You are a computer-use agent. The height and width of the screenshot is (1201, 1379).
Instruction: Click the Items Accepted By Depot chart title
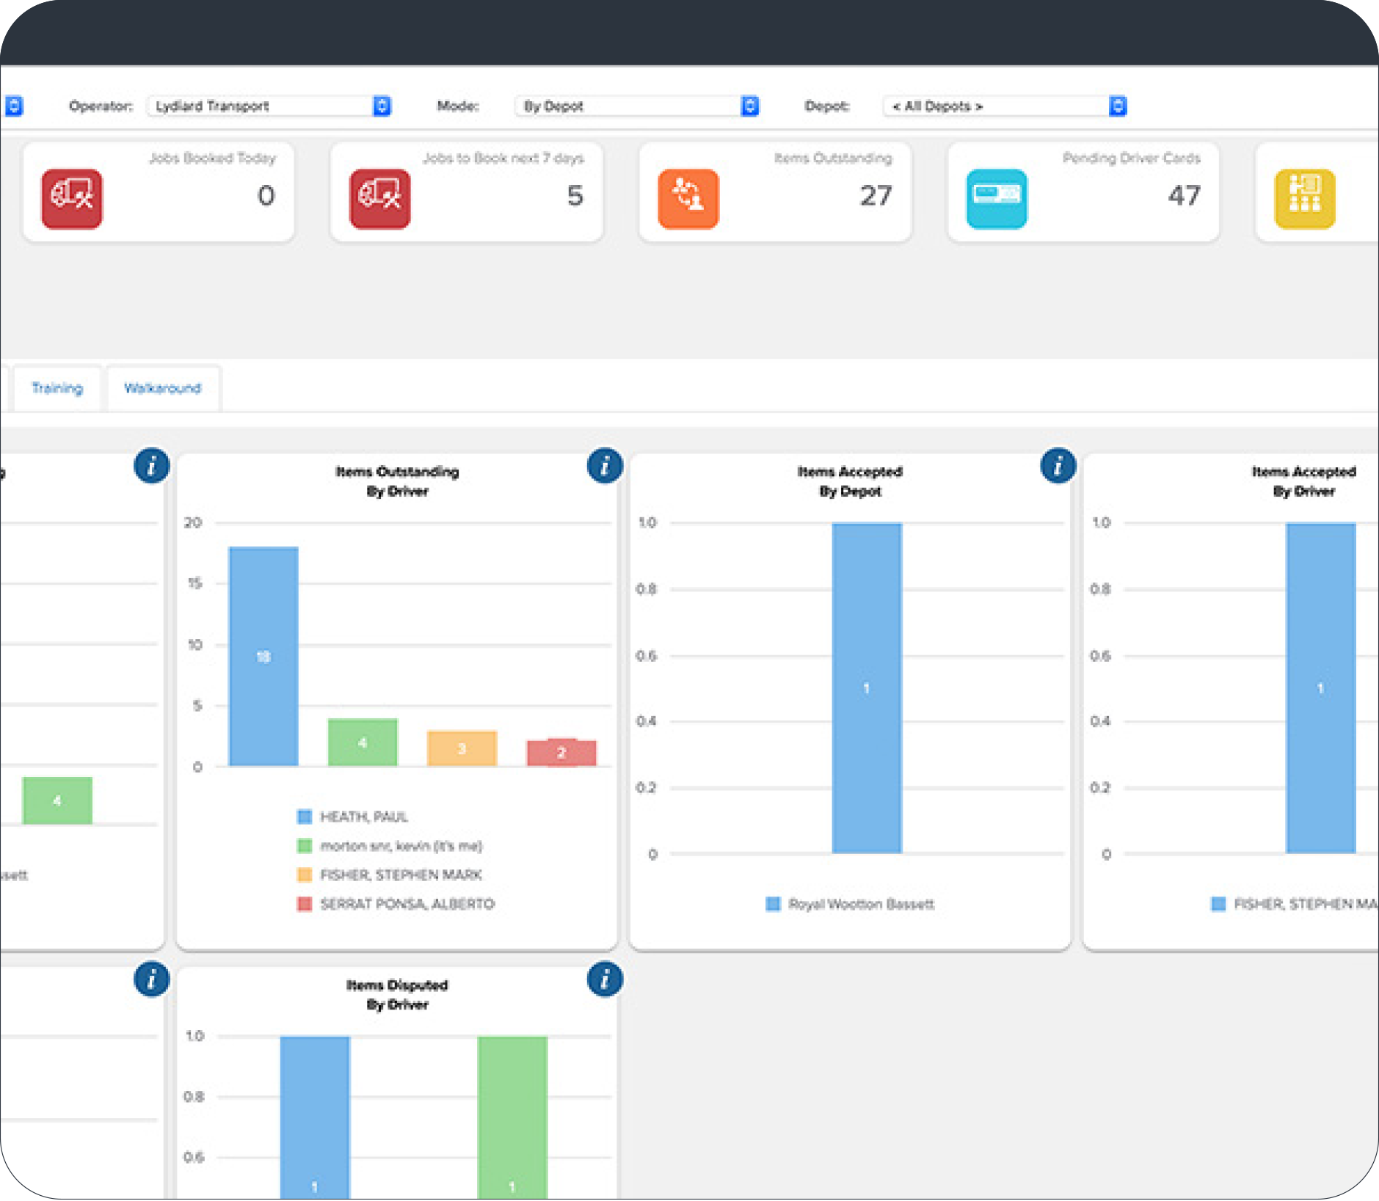850,481
